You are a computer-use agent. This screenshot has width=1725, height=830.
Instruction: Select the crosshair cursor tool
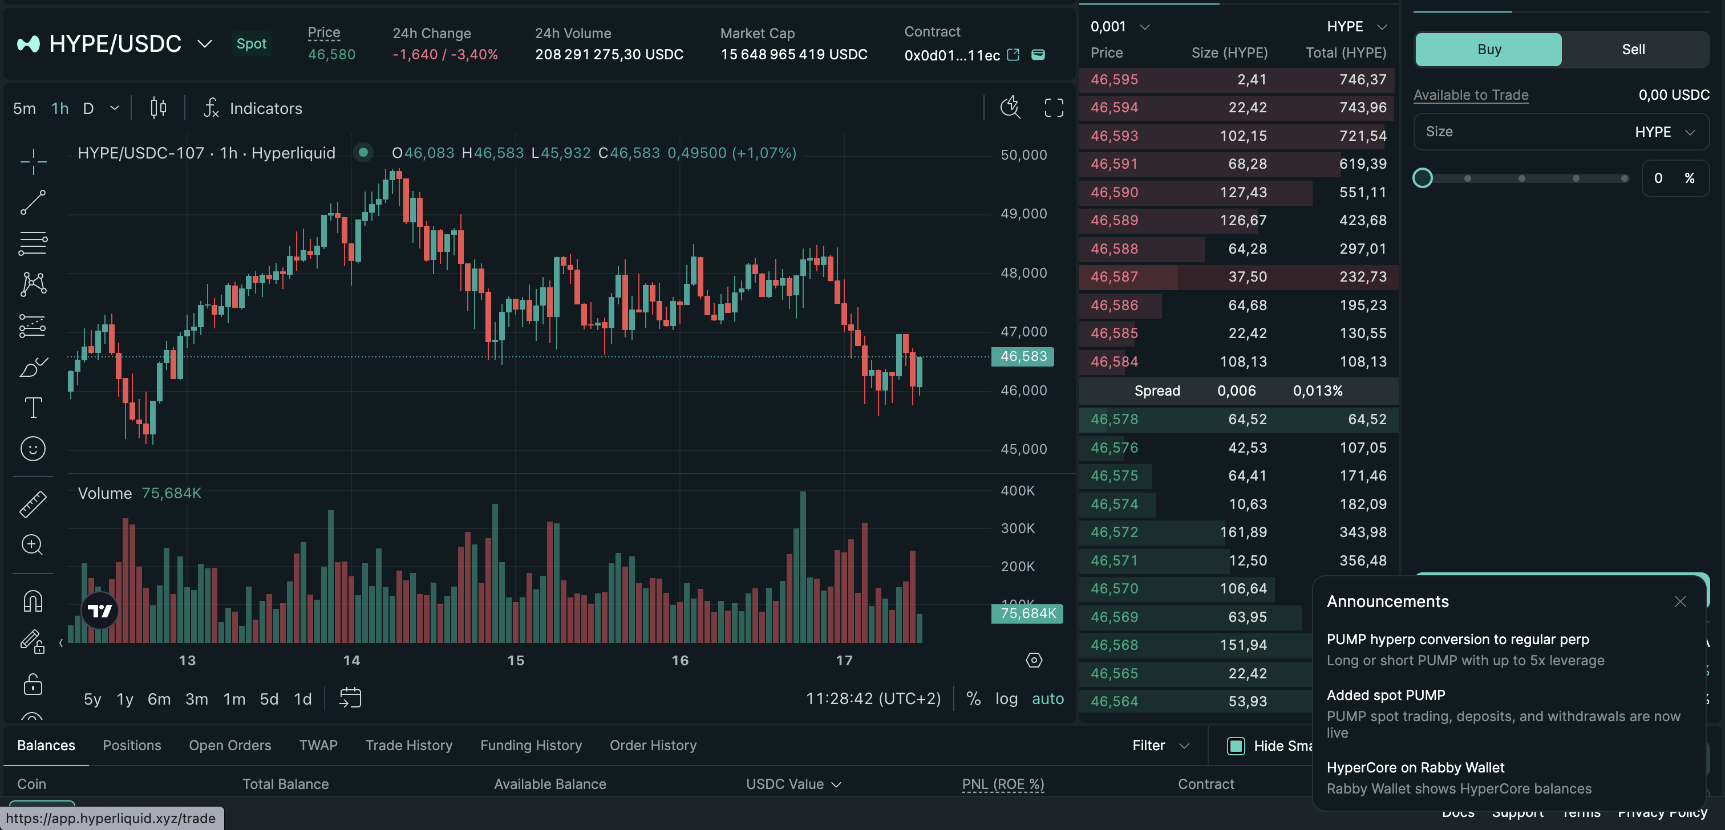[33, 161]
